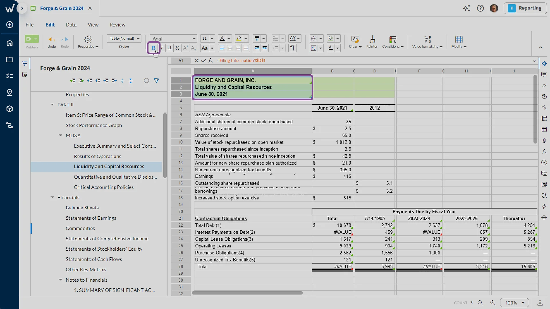The height and width of the screenshot is (309, 550).
Task: Open the fill color highlight swatch
Action: 239,39
